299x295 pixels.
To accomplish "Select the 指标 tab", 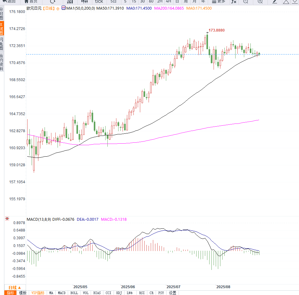I will point(11,293).
